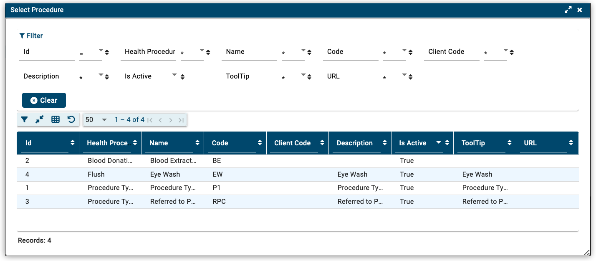Toggle sort on the Client Code column
This screenshot has width=596, height=261.
tap(322, 143)
